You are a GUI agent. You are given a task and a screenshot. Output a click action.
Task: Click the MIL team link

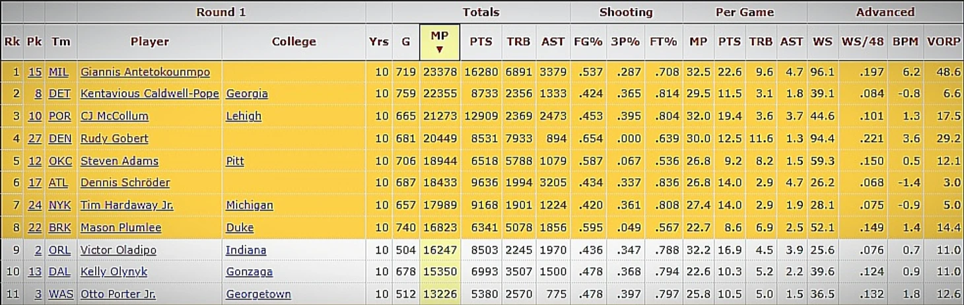59,72
